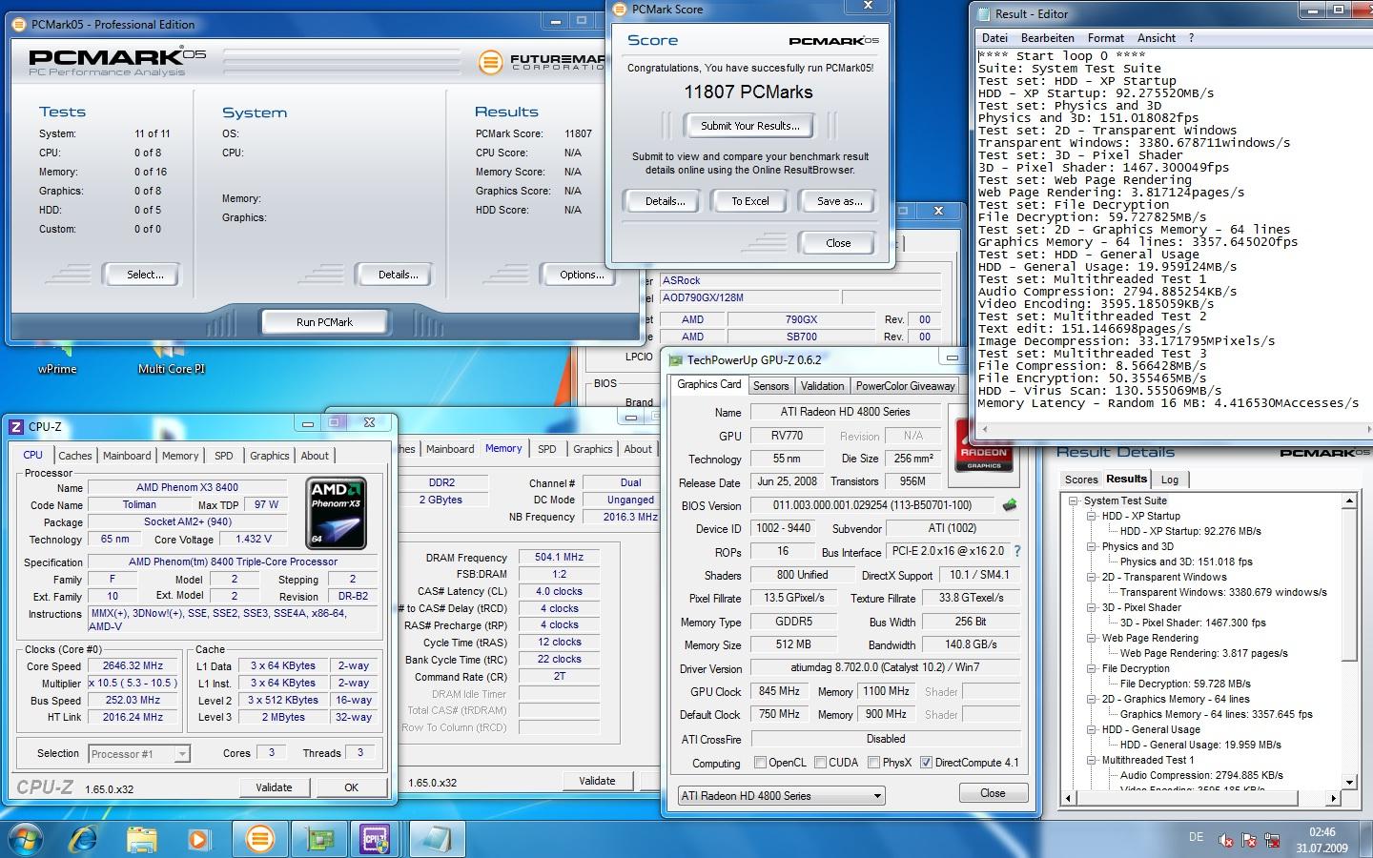
Task: Switch to the Caches tab in CPU-Z
Action: (x=75, y=456)
